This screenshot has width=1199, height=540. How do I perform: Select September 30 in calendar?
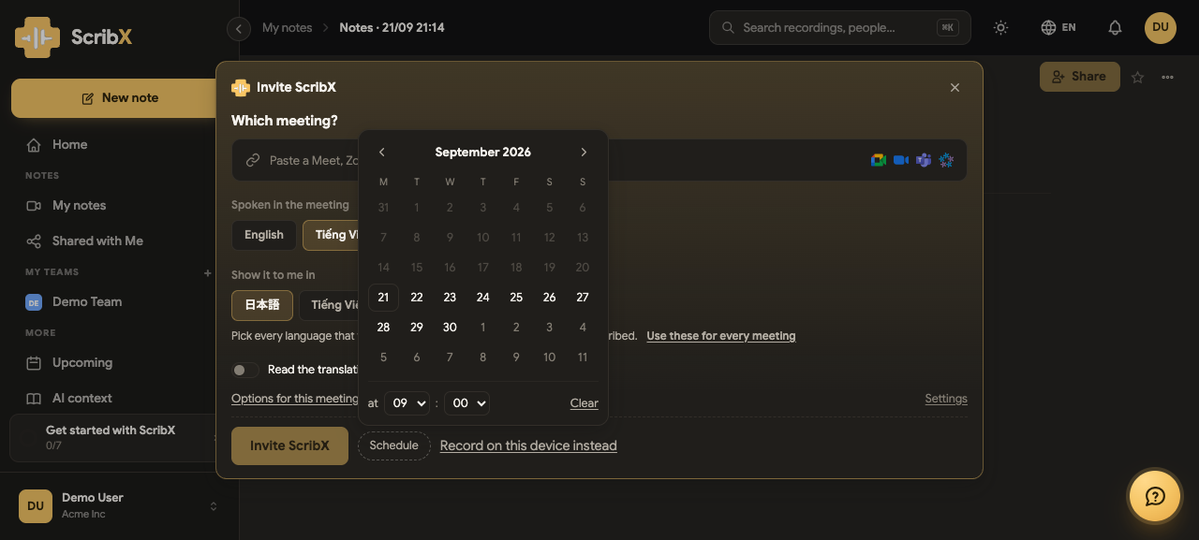coord(450,328)
